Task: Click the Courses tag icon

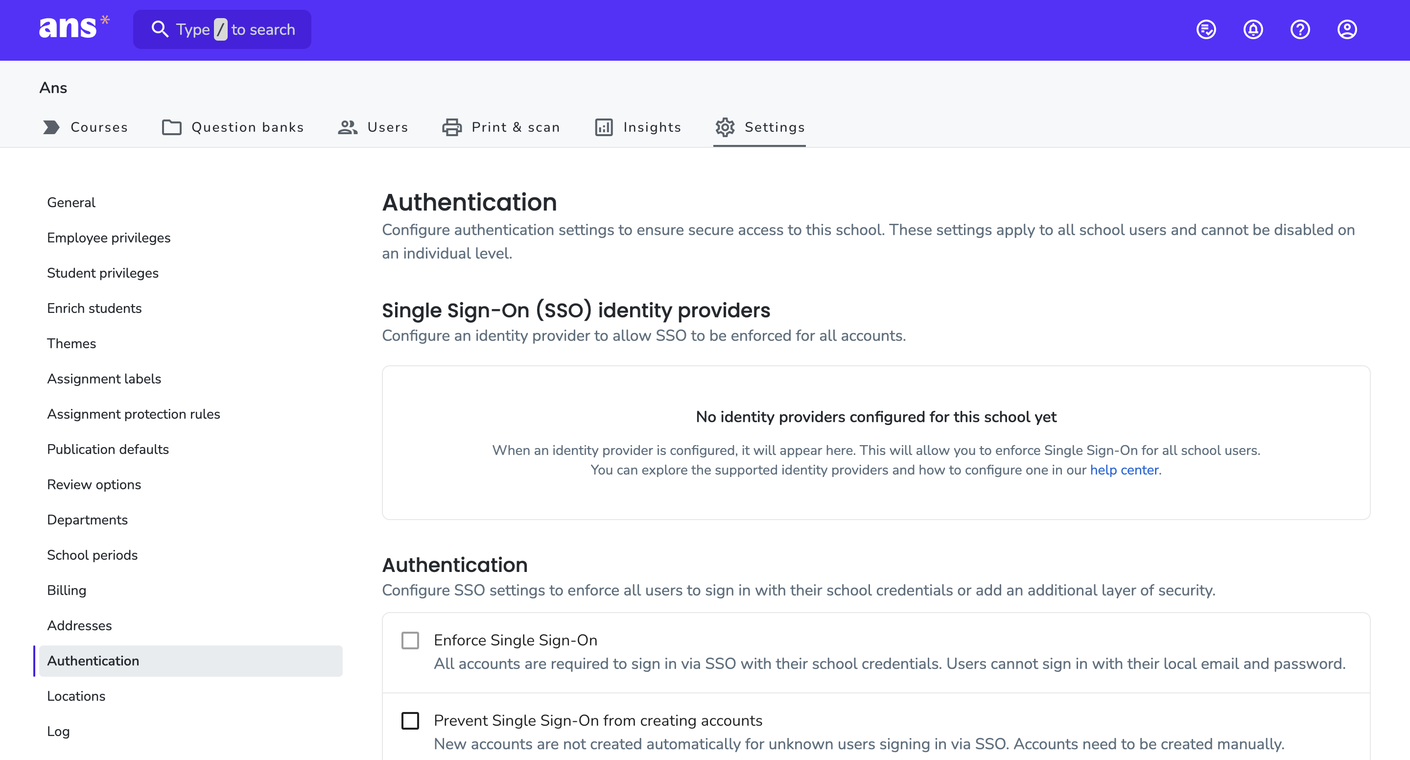Action: 51,127
